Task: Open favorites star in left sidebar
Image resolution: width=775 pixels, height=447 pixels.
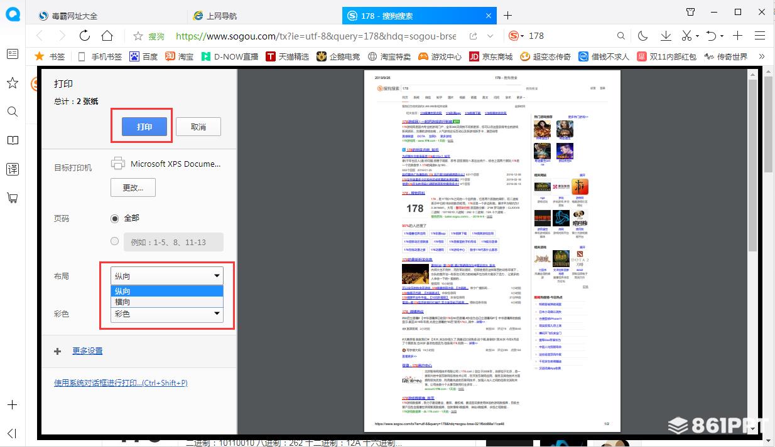Action: (12, 83)
